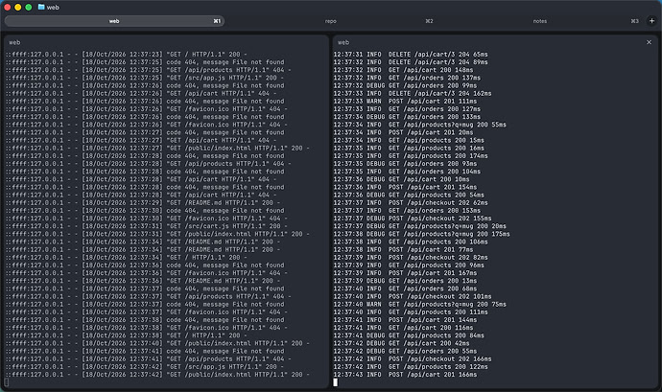Select the POST /api/checkout 202 62ms entry
662x392 pixels.
(411, 202)
